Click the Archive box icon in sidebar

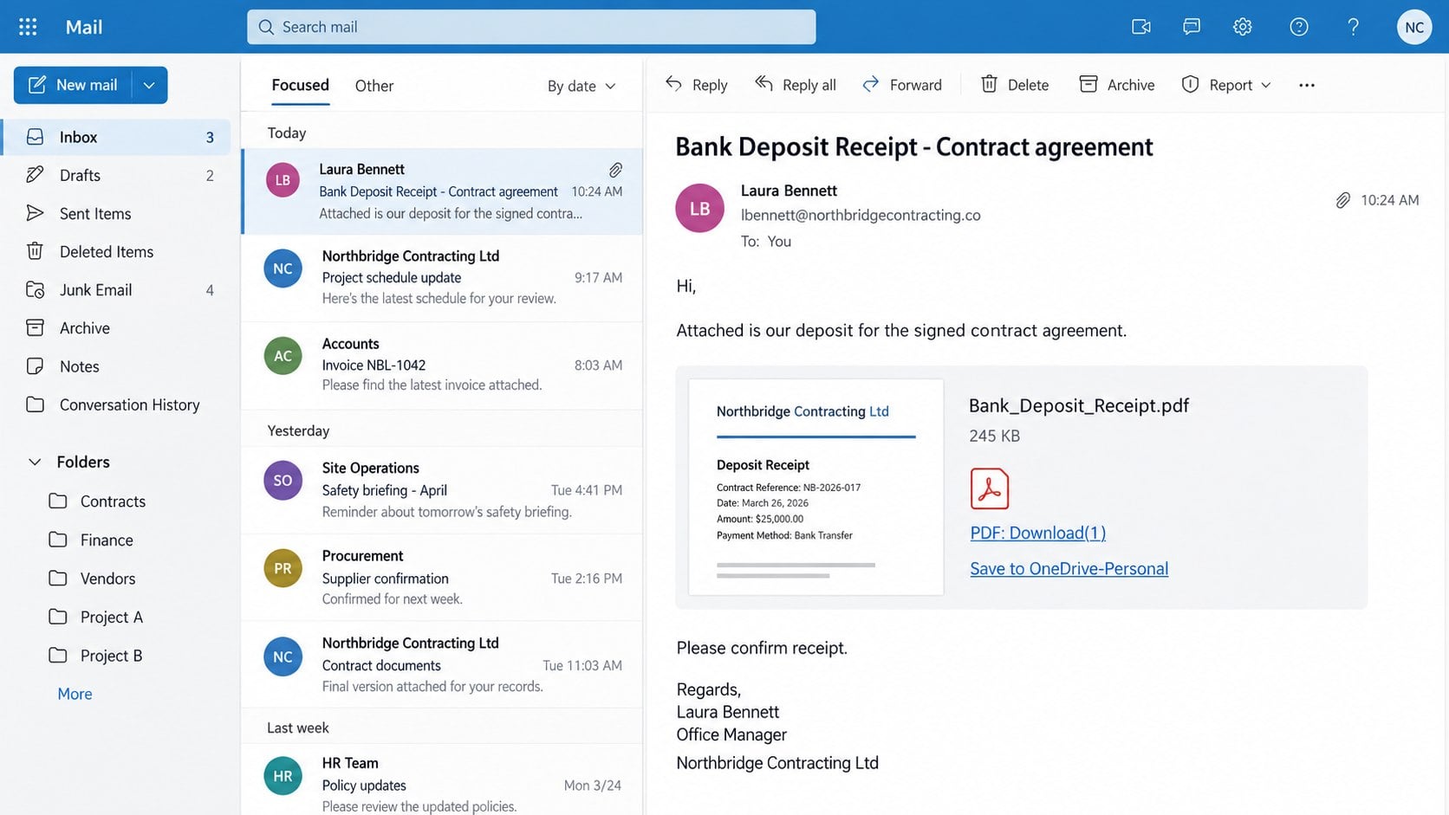[35, 327]
